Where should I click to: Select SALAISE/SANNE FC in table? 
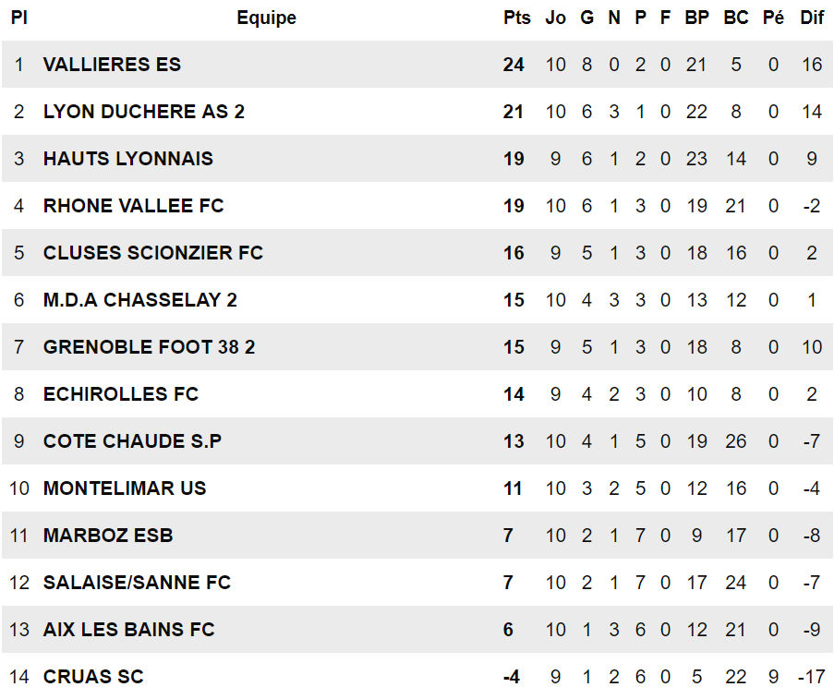tap(138, 583)
